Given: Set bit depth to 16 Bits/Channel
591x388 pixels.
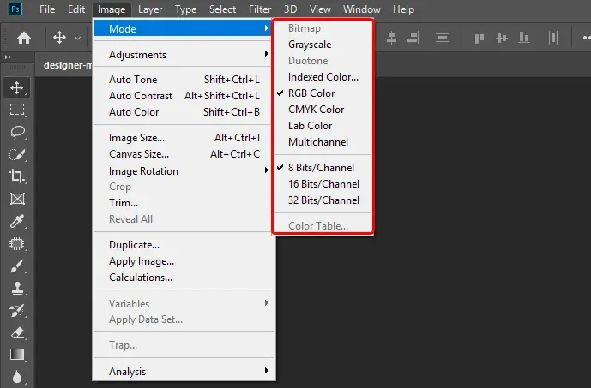Looking at the screenshot, I should coord(323,184).
